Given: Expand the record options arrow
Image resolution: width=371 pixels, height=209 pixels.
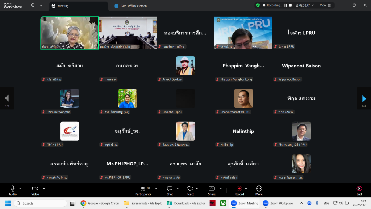Looking at the screenshot, I should tap(246, 188).
